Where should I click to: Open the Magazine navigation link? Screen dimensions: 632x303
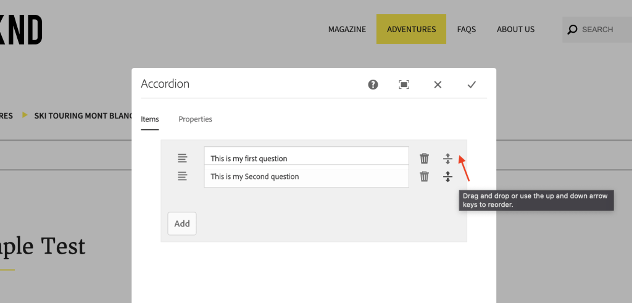(x=347, y=29)
